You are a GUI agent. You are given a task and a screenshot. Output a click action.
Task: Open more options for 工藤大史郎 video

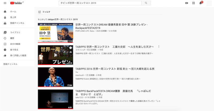coord(159,47)
